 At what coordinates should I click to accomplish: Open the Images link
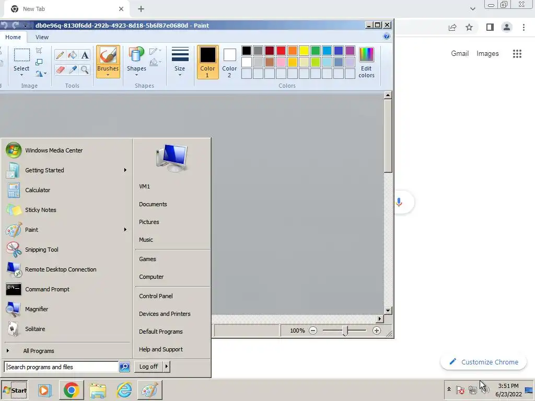point(487,54)
